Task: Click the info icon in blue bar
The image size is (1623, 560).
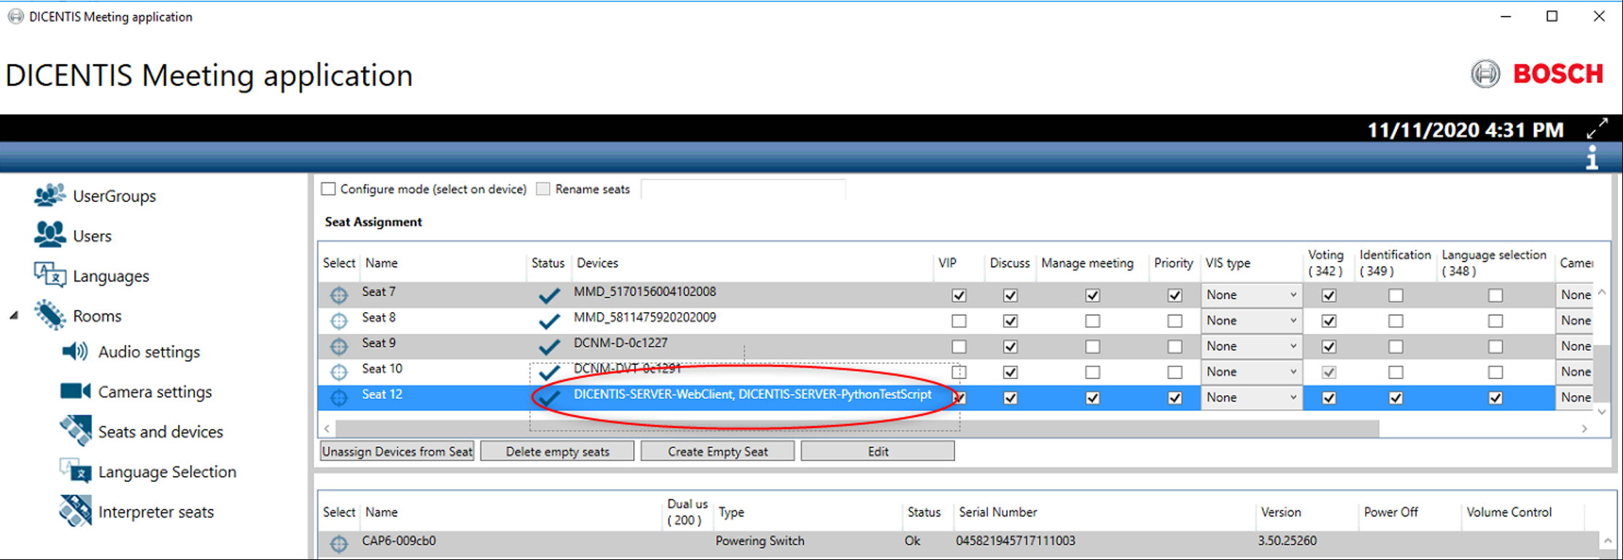Action: 1592,157
